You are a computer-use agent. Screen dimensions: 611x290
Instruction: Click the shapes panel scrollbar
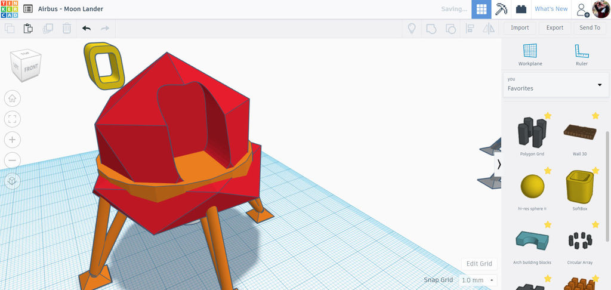(607, 187)
